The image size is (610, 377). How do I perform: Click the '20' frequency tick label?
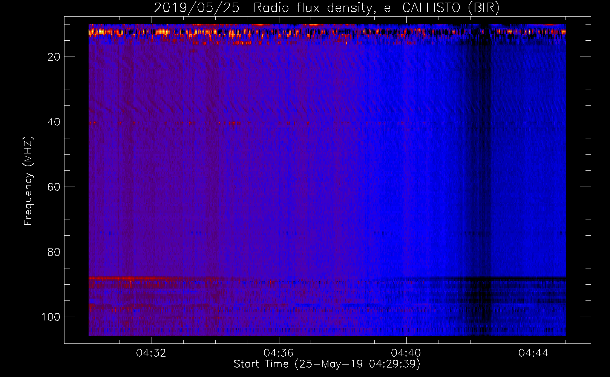tap(54, 57)
